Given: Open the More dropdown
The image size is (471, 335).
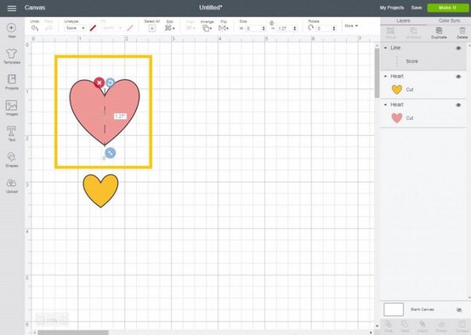Looking at the screenshot, I should click(351, 26).
